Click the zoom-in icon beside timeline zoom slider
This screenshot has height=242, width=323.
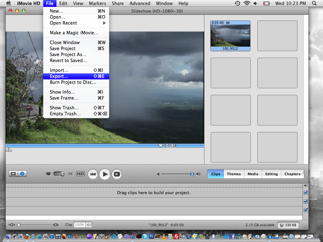pyautogui.click(x=56, y=225)
